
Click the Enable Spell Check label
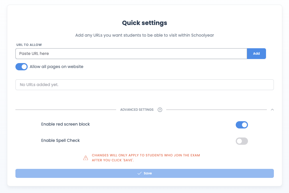(x=61, y=140)
